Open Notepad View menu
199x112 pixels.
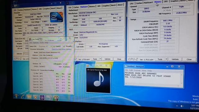pyautogui.click(x=144, y=71)
